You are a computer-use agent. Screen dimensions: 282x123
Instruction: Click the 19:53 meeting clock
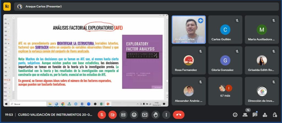tap(9, 115)
